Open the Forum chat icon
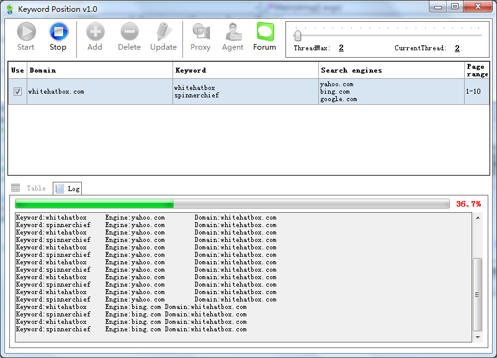 (x=265, y=32)
